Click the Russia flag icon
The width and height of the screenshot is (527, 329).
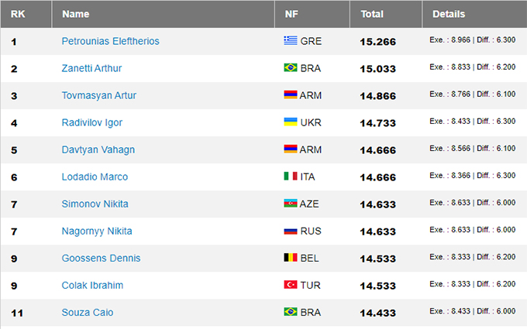(291, 231)
